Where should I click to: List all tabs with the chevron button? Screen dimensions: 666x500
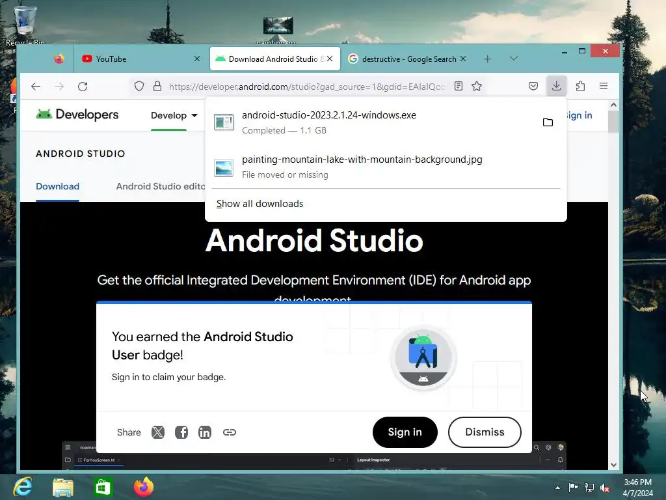(514, 59)
